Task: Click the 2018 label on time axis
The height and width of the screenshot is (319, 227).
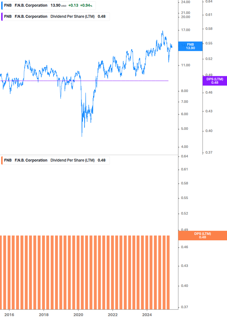Action: pos(44,315)
